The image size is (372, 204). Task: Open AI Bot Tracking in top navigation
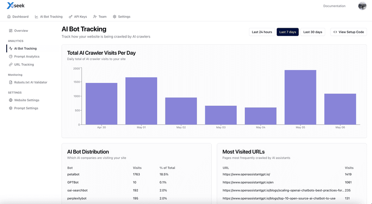[x=49, y=17]
